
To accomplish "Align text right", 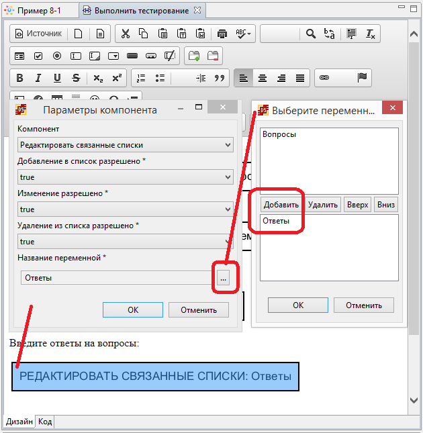I will click(281, 78).
